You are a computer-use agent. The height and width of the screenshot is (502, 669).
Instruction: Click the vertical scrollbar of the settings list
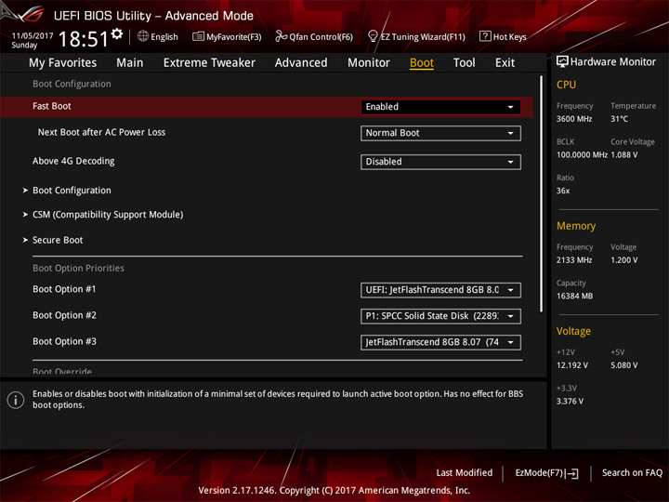pos(541,195)
